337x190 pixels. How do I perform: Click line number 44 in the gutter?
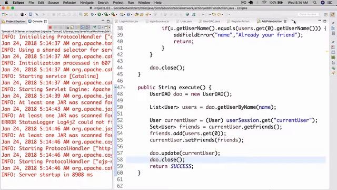(x=120, y=68)
